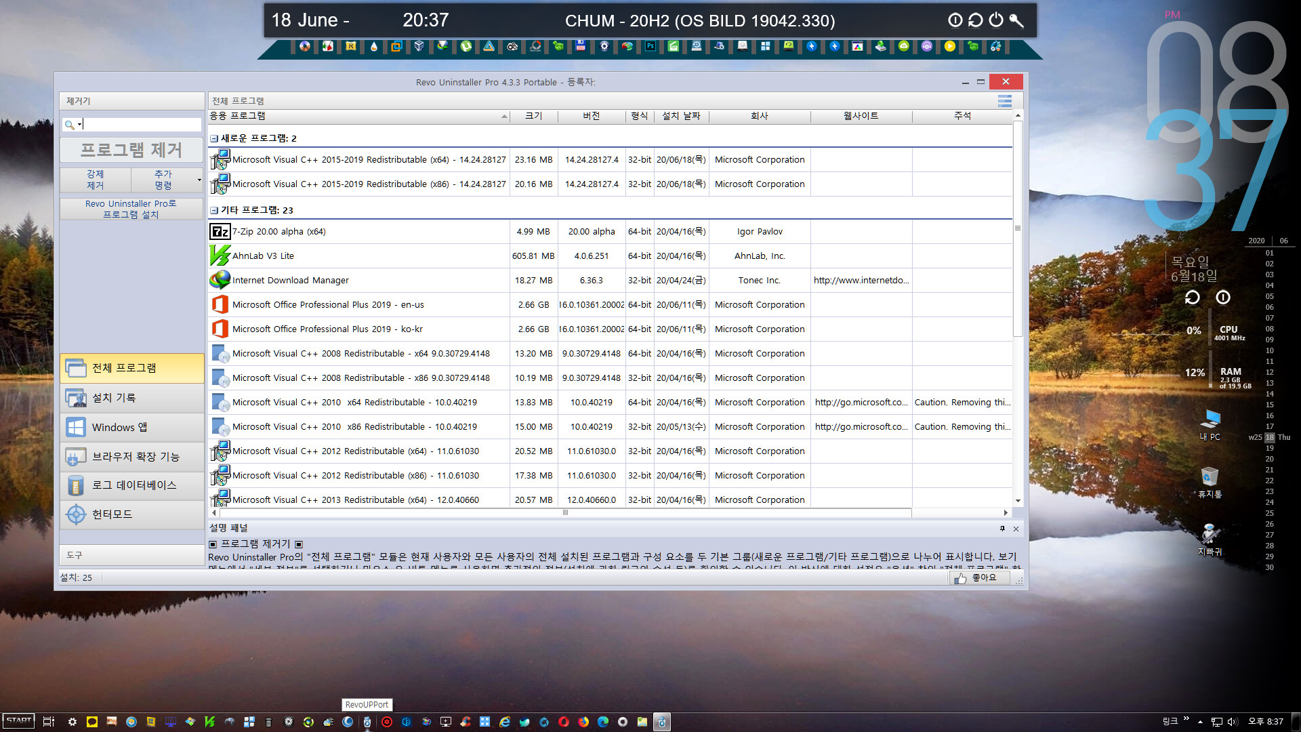Click the vertical scrollbar down arrow
This screenshot has height=732, width=1301.
[1018, 502]
